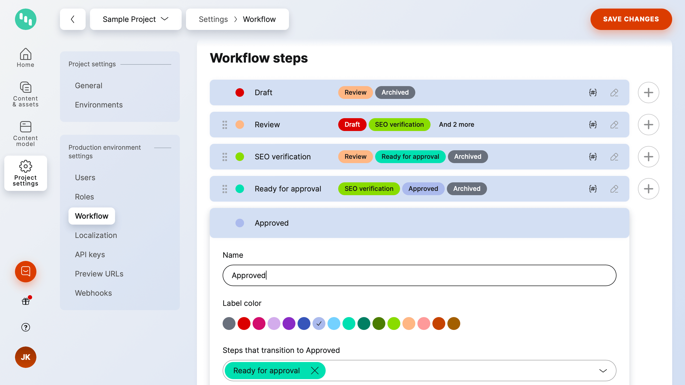Viewport: 685px width, 385px height.
Task: Open the chat support bubble icon
Action: 25,272
